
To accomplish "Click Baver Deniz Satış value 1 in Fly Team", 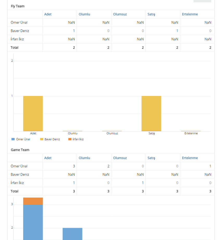I will click(177, 31).
